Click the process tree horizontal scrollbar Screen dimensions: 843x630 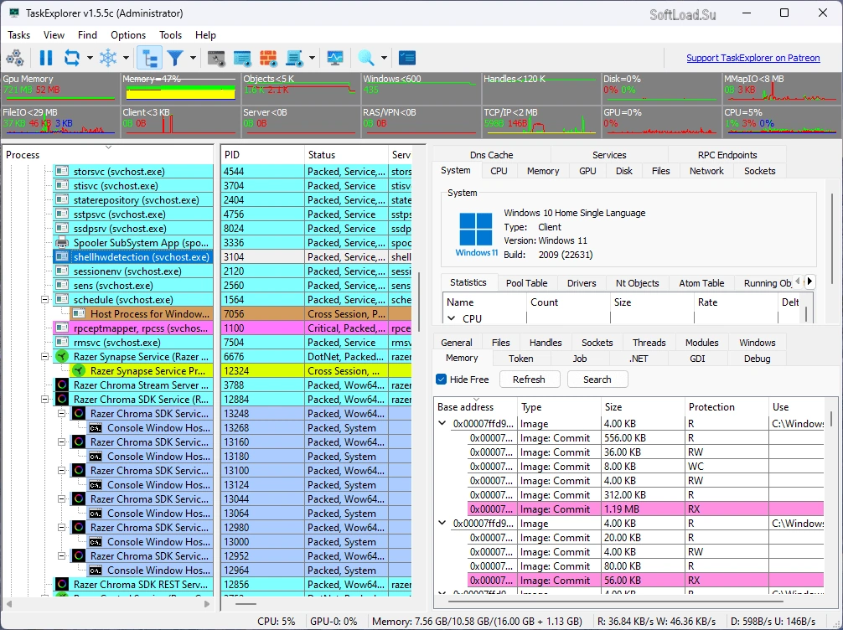[107, 604]
